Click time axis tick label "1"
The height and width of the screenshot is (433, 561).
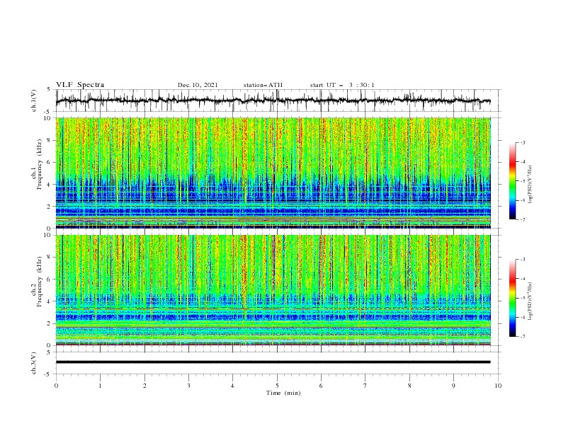100,386
